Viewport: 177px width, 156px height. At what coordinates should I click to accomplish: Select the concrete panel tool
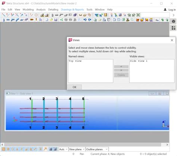click(x=70, y=15)
